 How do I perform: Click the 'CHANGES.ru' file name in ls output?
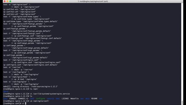pyautogui.click(x=23, y=99)
